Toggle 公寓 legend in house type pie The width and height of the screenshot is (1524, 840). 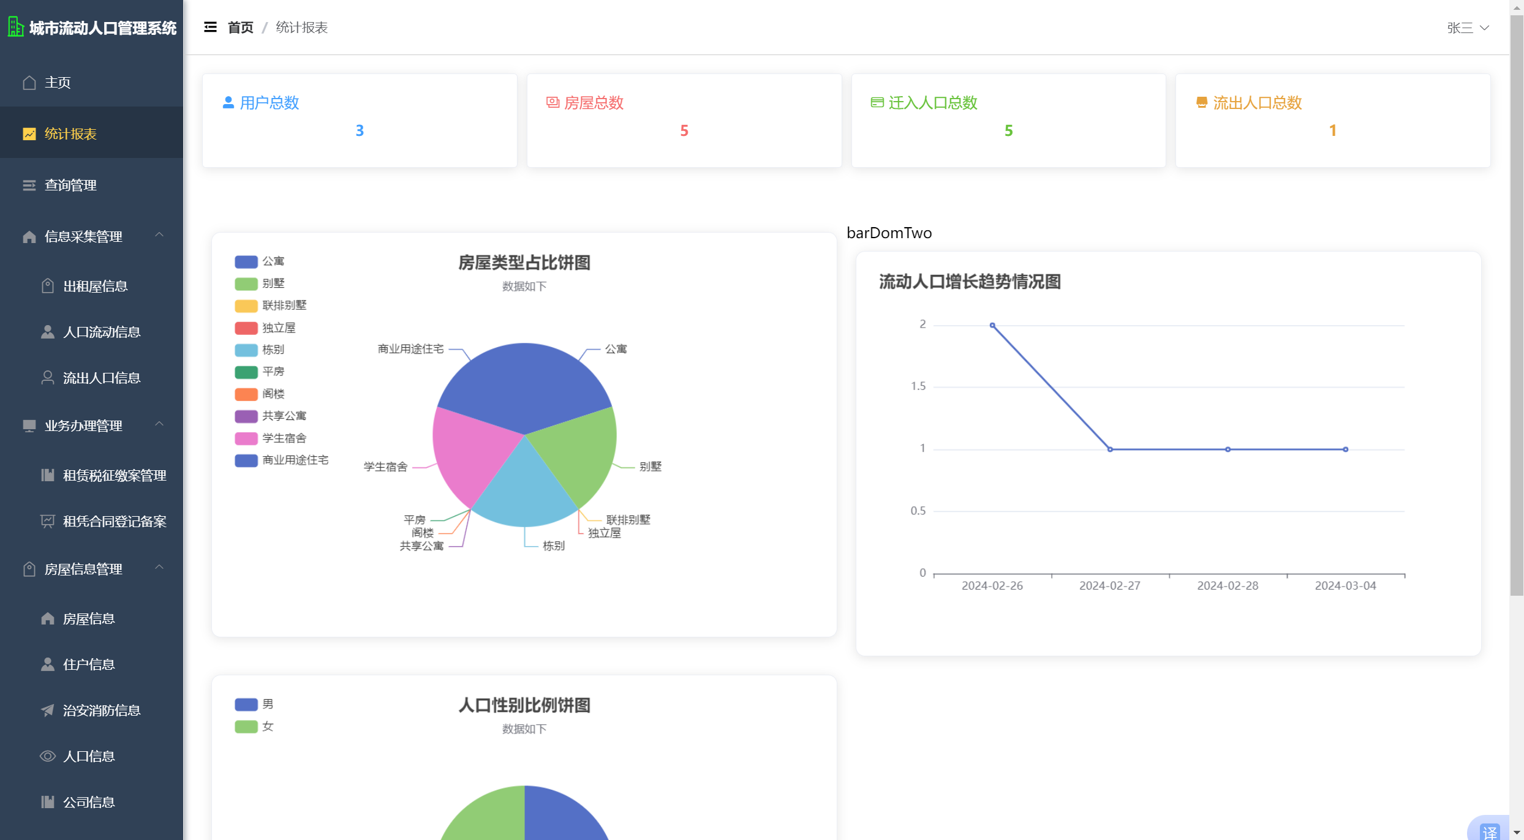click(x=259, y=261)
